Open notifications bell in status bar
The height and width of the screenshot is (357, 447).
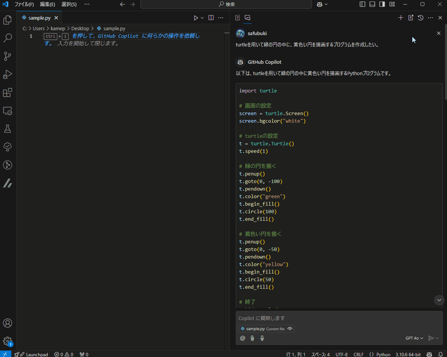[x=441, y=354]
